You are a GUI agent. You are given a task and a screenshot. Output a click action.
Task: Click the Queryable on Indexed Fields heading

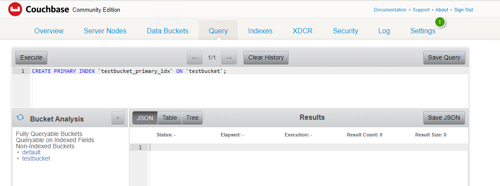tap(55, 140)
